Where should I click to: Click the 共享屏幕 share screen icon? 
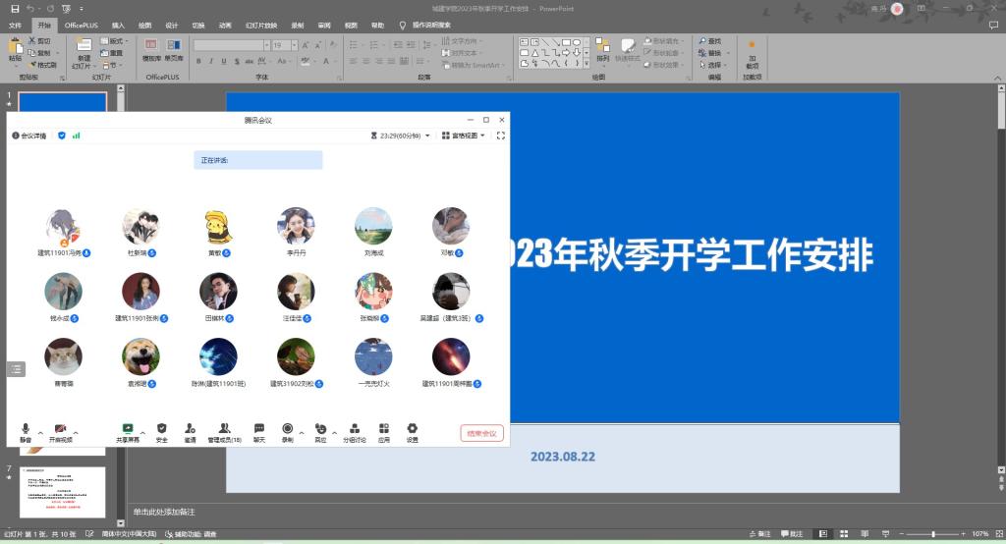(127, 429)
